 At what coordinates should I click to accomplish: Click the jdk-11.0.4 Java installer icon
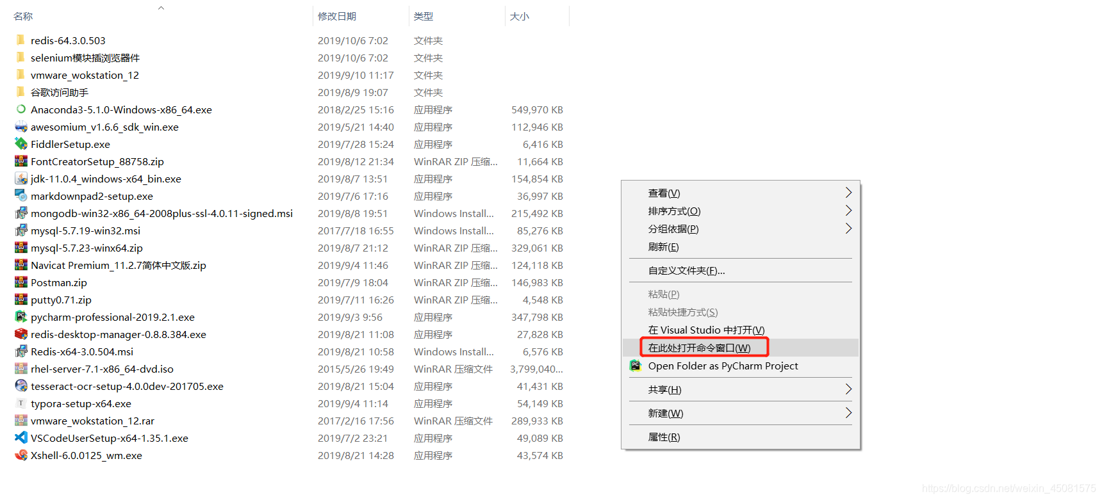point(21,179)
